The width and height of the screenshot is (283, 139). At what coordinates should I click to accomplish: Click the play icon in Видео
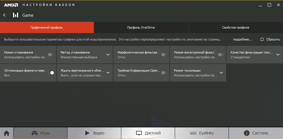click(x=87, y=133)
